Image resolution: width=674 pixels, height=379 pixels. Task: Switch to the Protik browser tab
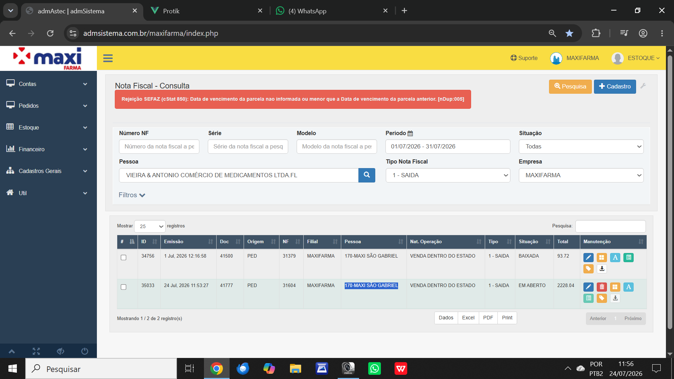tap(207, 11)
